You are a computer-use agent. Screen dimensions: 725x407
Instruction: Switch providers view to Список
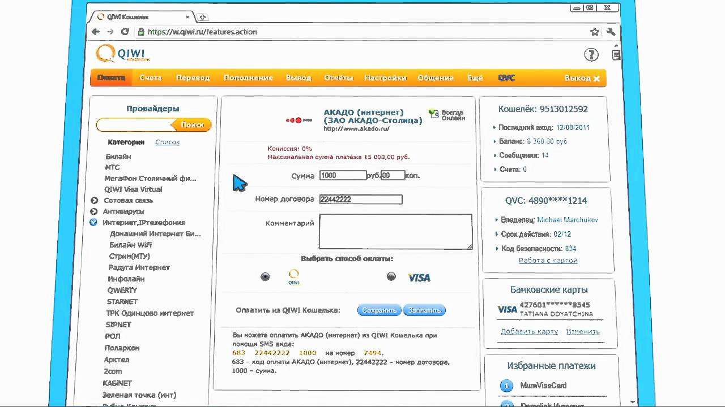(x=168, y=142)
